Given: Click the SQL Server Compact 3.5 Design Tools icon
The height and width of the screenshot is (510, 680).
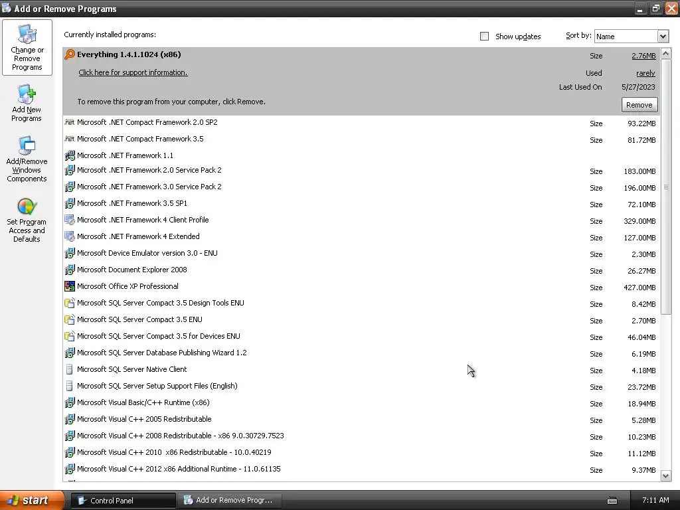Looking at the screenshot, I should click(x=69, y=303).
